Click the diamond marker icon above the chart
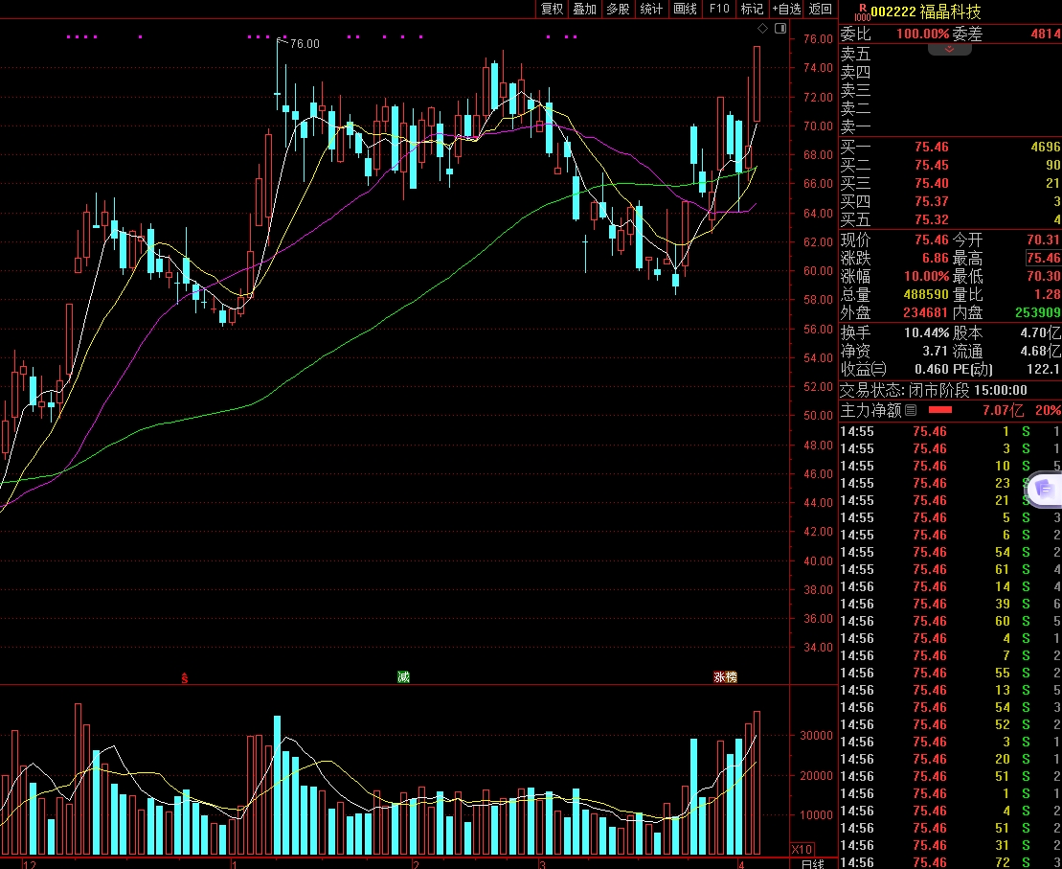The width and height of the screenshot is (1062, 869). point(763,29)
